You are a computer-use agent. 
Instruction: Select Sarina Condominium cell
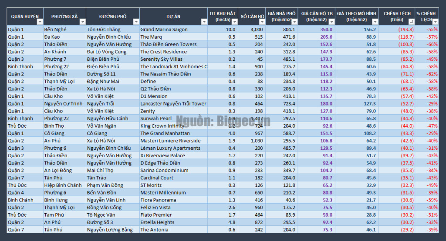(x=173, y=170)
